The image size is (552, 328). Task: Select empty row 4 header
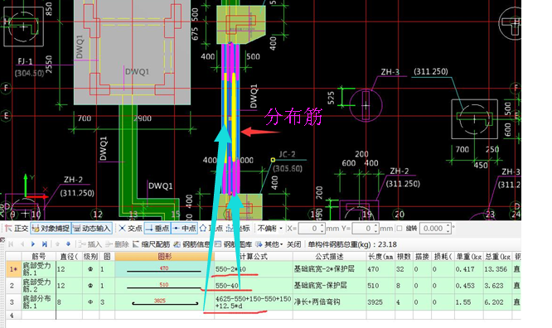point(13,315)
